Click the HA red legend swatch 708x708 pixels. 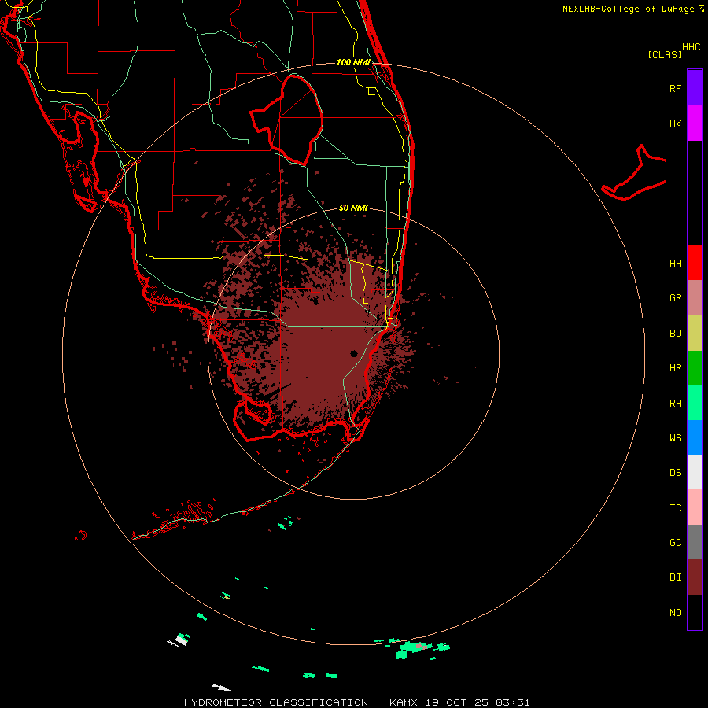coord(695,263)
